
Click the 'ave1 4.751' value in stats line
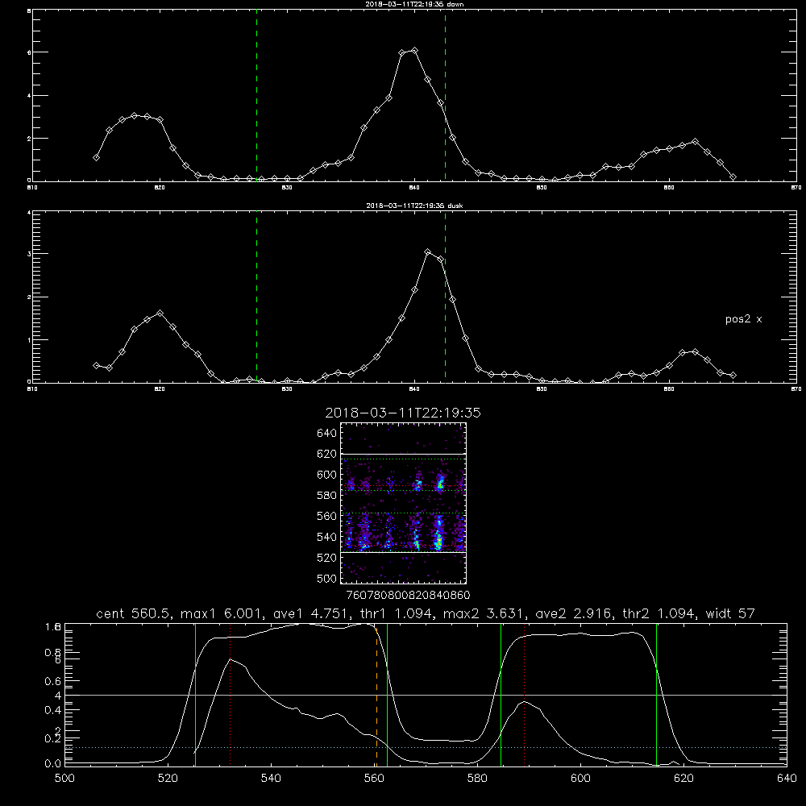(312, 613)
